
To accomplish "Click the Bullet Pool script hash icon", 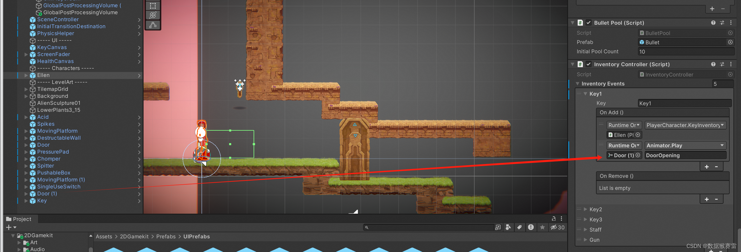I will click(x=580, y=23).
